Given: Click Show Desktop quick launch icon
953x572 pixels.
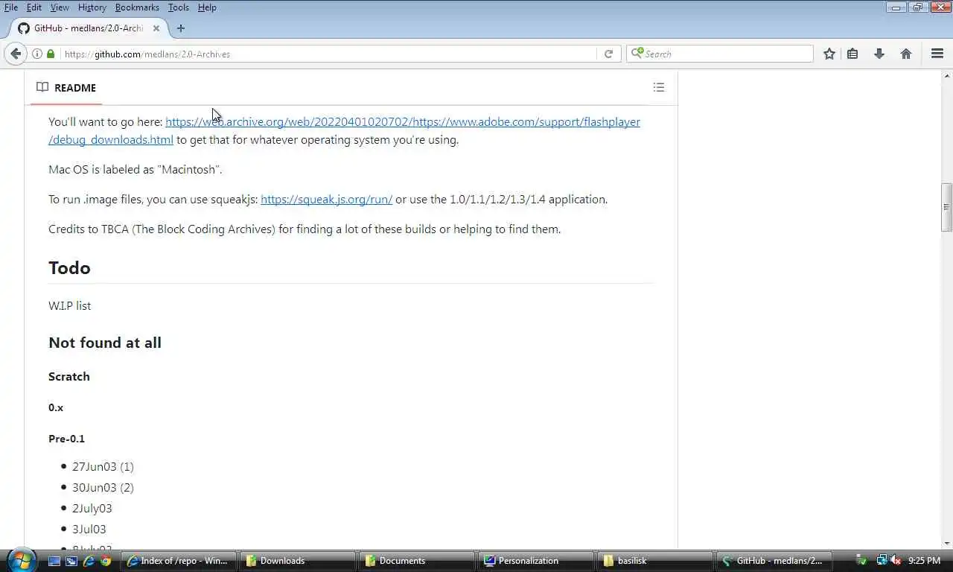Looking at the screenshot, I should [54, 561].
